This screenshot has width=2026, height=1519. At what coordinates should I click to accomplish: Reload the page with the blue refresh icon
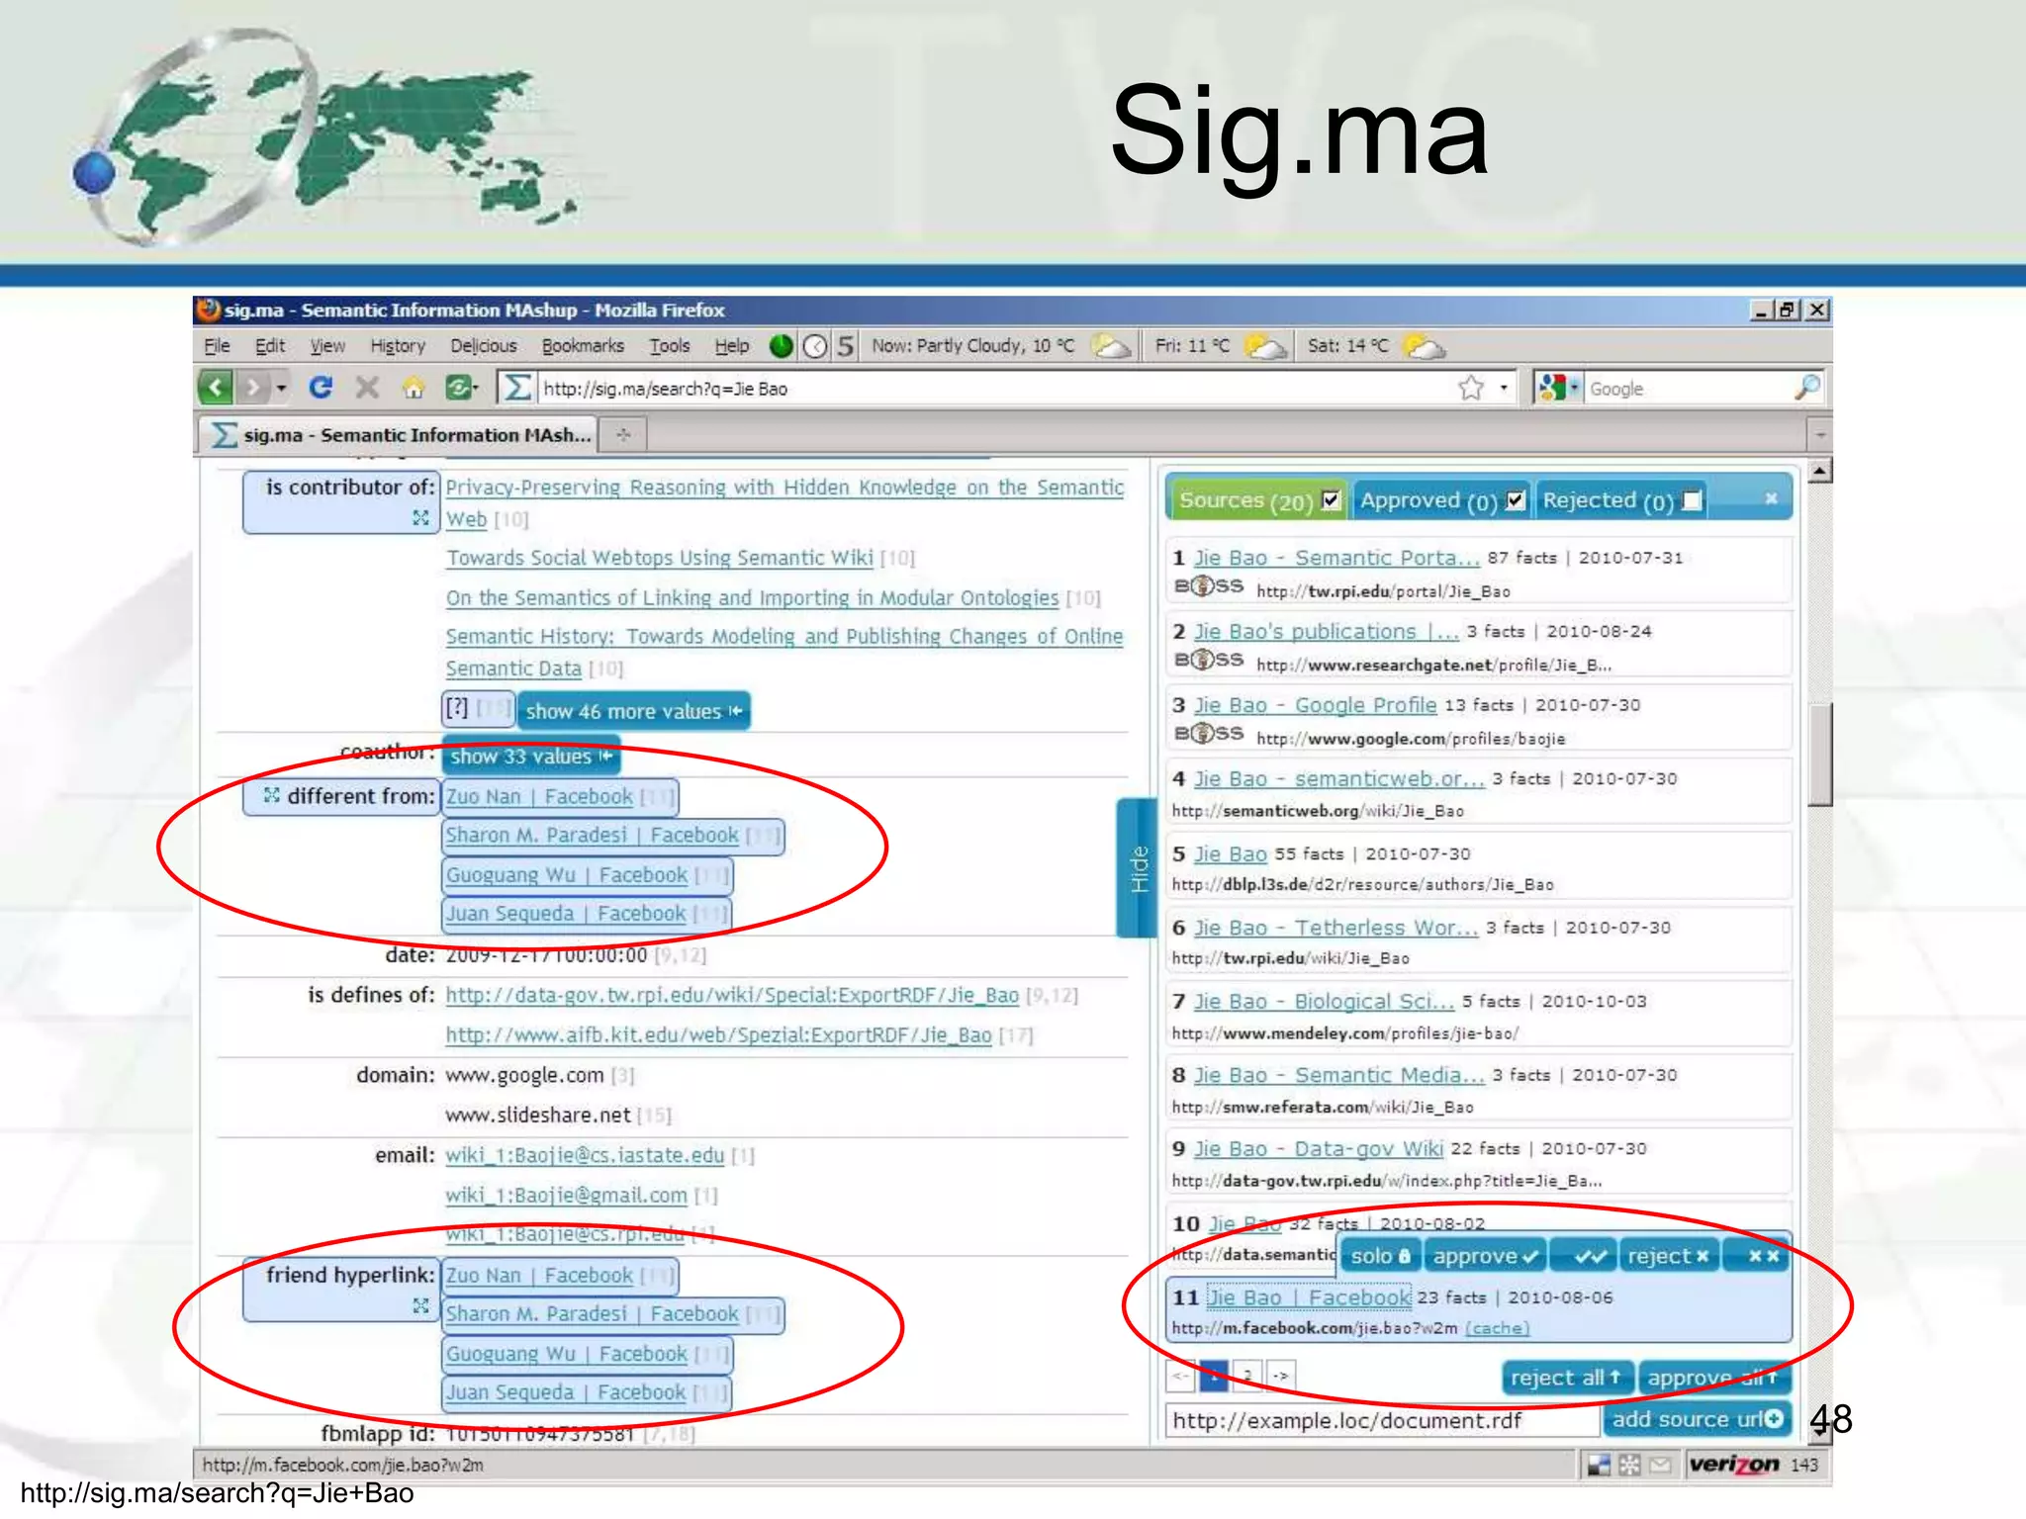tap(321, 387)
